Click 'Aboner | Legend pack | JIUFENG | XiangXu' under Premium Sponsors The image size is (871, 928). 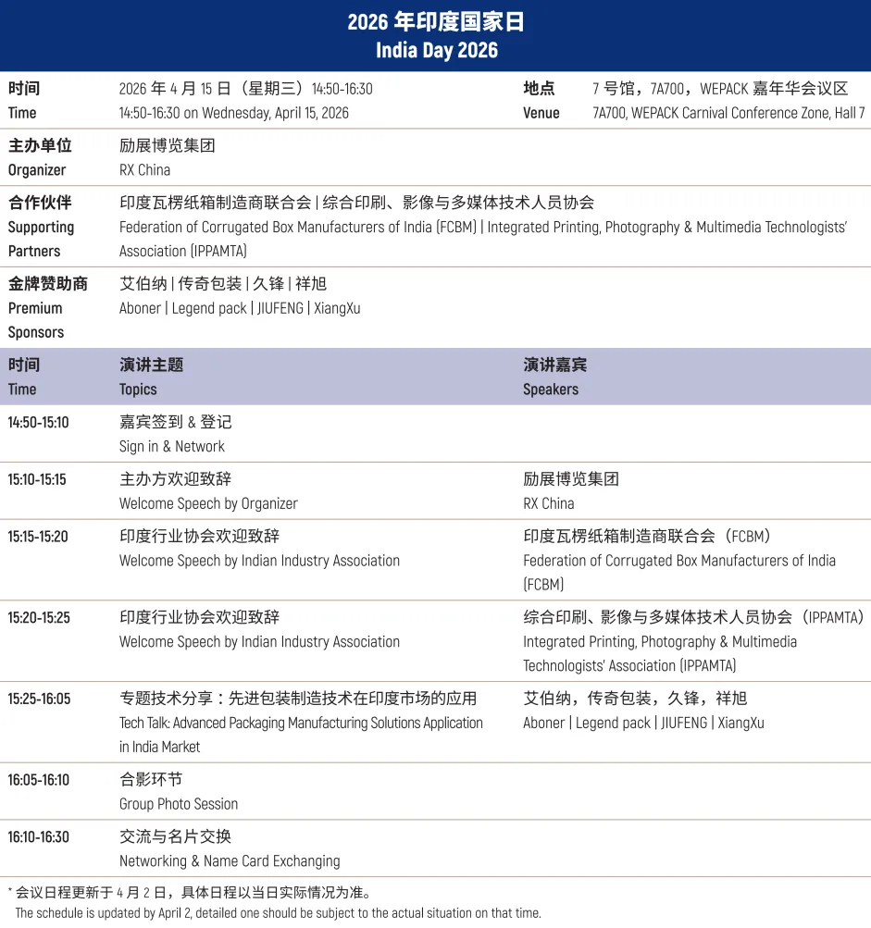(x=240, y=308)
